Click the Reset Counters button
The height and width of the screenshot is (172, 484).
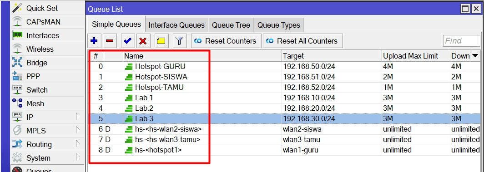click(x=226, y=41)
